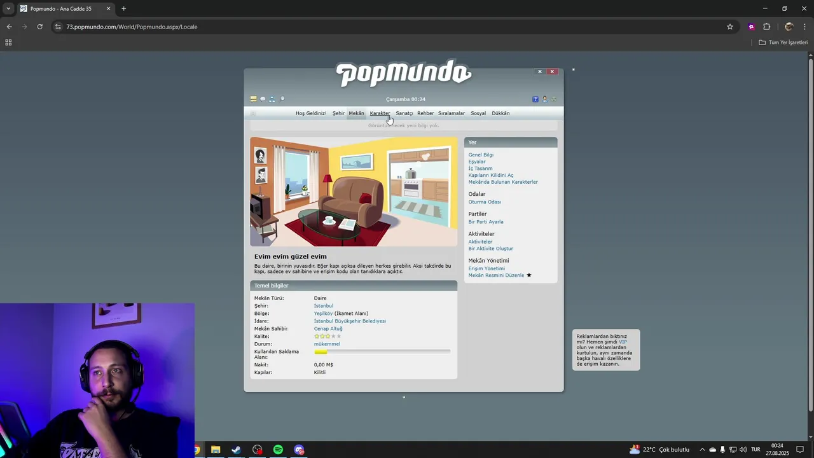The image size is (814, 458).
Task: Open the Chrome apps grid icon
Action: coord(8,43)
